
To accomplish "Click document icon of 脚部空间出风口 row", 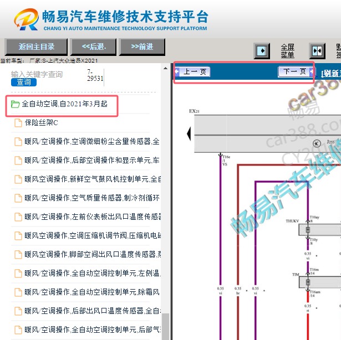I will (x=18, y=254).
